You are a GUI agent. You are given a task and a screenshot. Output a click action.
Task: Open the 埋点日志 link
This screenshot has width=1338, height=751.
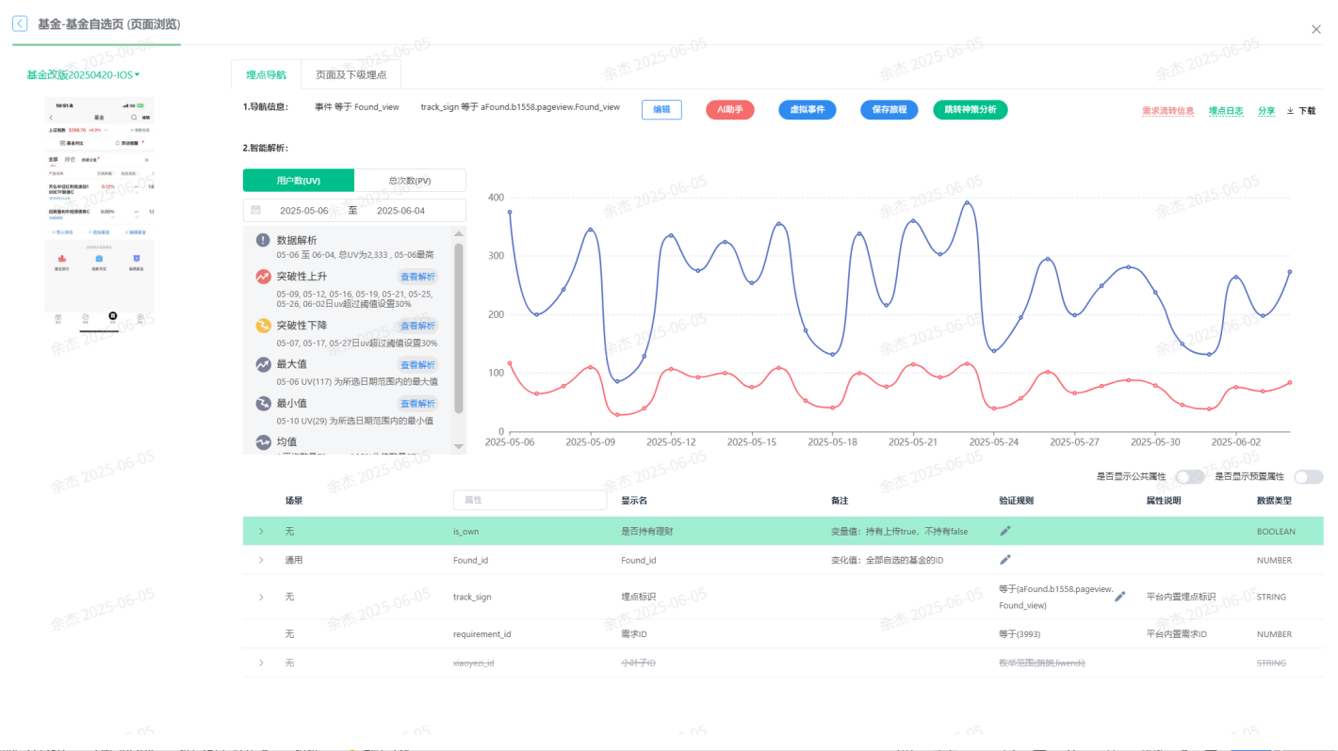click(x=1226, y=110)
